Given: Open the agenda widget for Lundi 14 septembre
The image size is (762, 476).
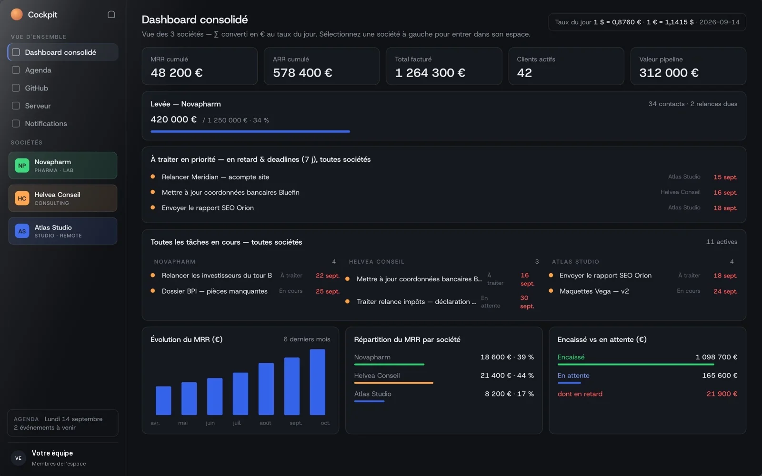Looking at the screenshot, I should tap(63, 423).
